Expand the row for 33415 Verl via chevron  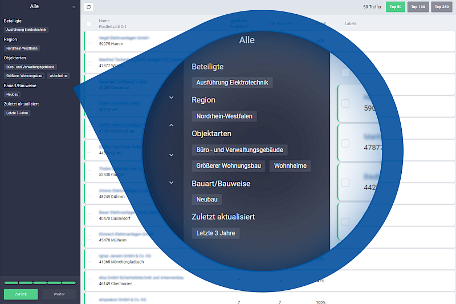coord(172,98)
